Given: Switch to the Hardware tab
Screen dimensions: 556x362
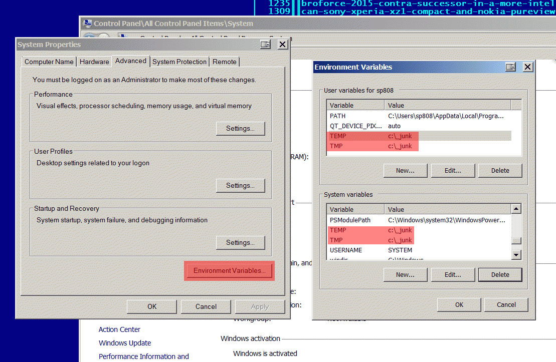Looking at the screenshot, I should [94, 62].
